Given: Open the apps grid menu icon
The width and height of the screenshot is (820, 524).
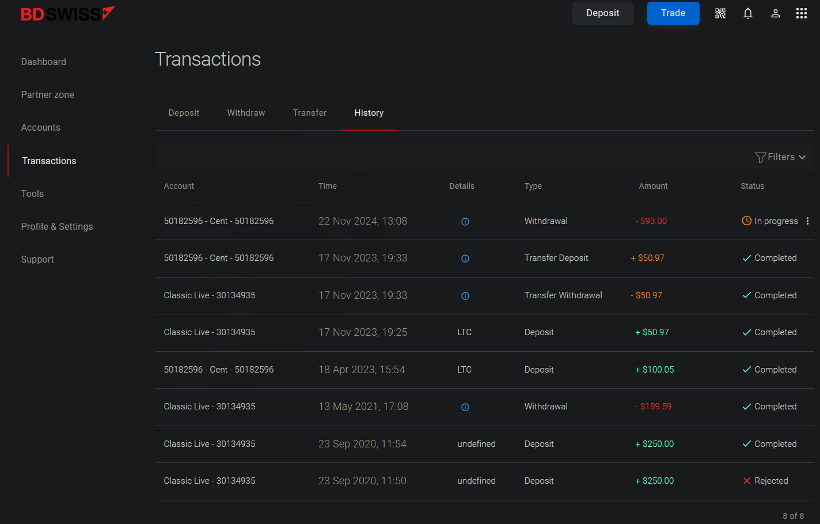Looking at the screenshot, I should pos(801,13).
